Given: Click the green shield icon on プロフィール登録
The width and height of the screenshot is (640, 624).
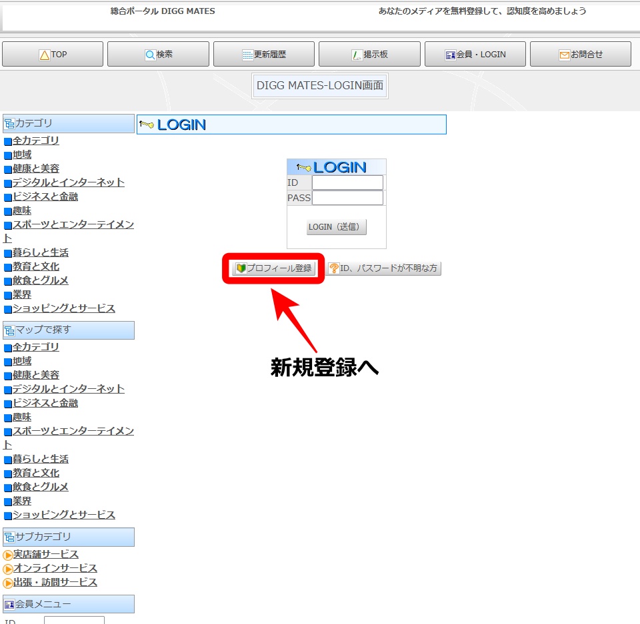Looking at the screenshot, I should (241, 268).
